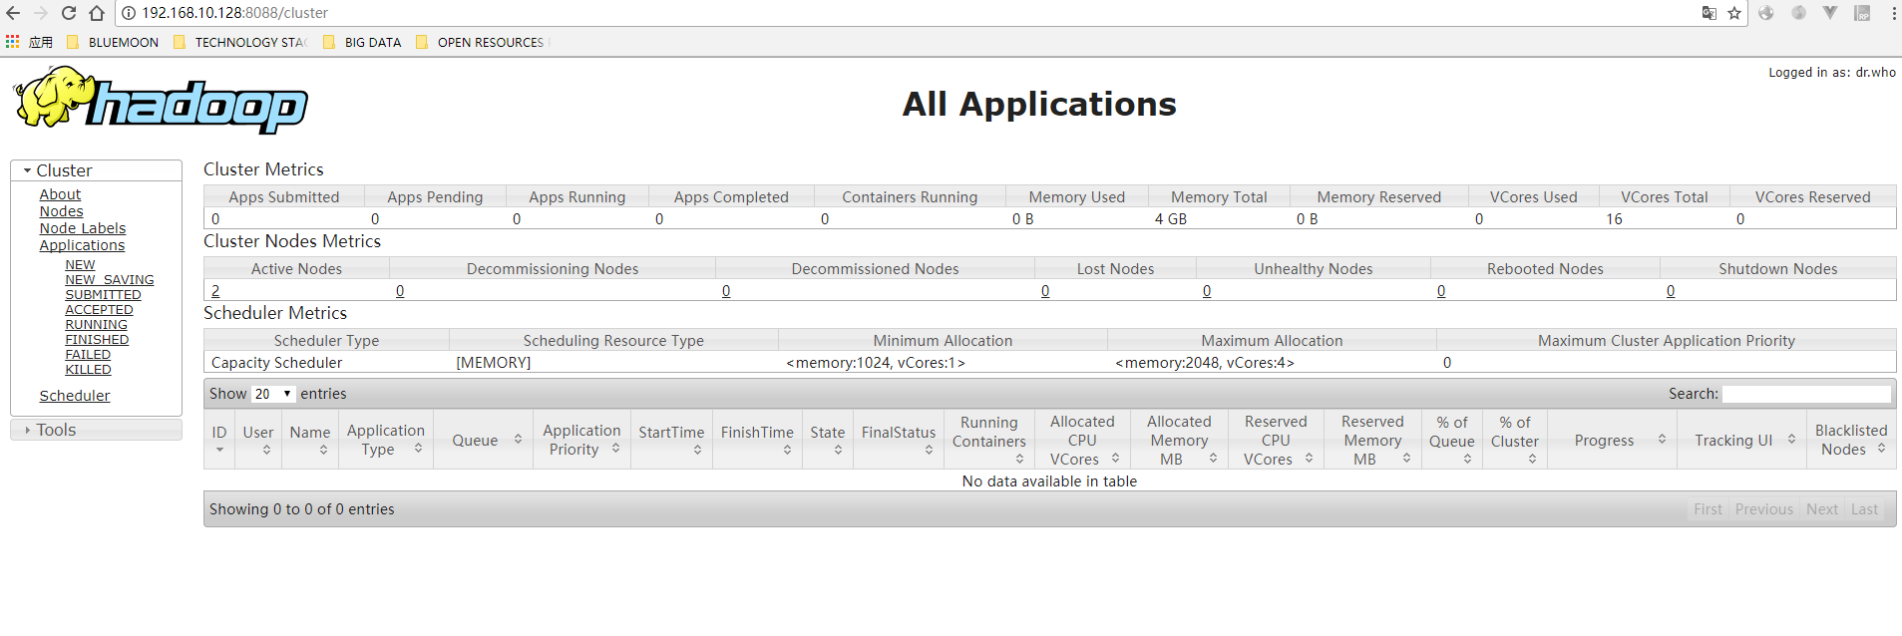This screenshot has width=1902, height=636.
Task: Open the apps grid shortcut icon
Action: [x=13, y=42]
